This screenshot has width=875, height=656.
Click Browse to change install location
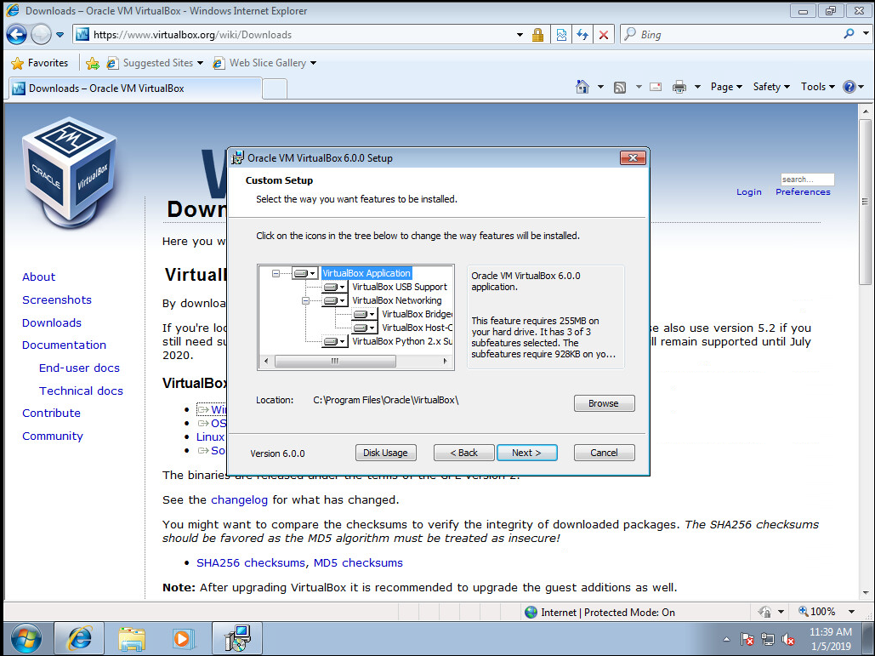604,403
